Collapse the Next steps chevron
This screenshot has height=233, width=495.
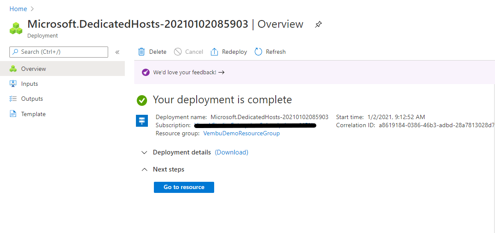tap(144, 169)
